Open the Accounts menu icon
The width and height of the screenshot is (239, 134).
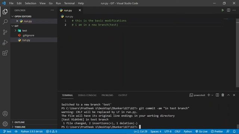pos(5,114)
